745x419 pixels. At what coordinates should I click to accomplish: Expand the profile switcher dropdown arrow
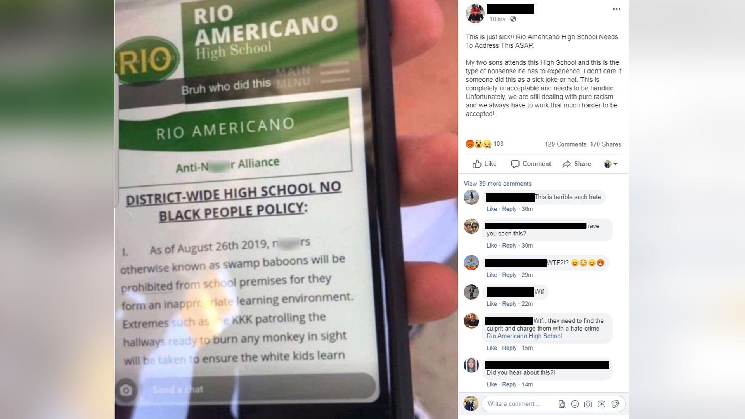point(615,164)
